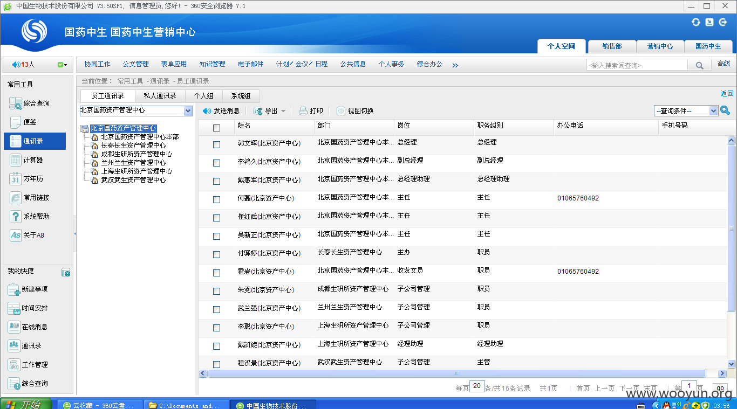Image resolution: width=737 pixels, height=409 pixels.
Task: Click the 返回 back link
Action: tap(727, 94)
